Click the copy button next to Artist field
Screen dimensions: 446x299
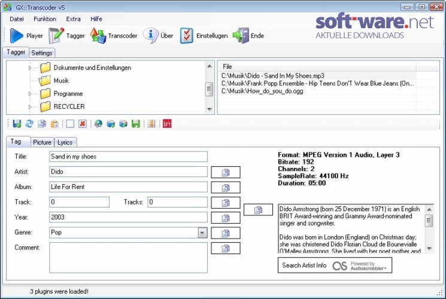226,172
